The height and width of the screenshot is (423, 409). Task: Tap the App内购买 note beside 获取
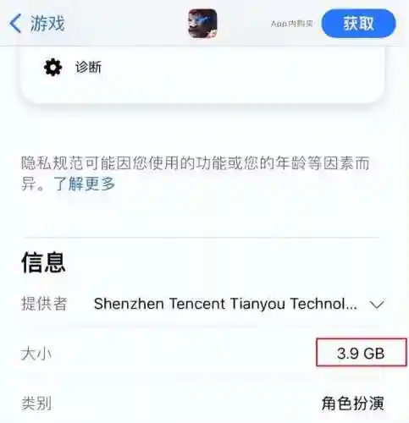292,24
